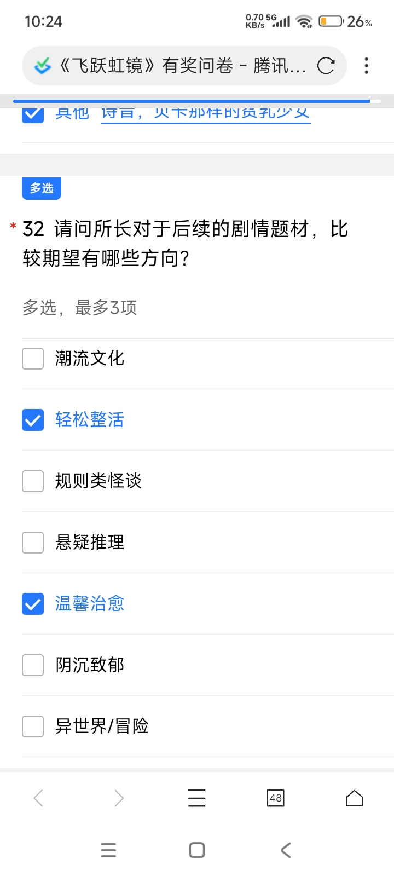Open the three-dot browser menu
Viewport: 394px width, 876px height.
coord(367,66)
